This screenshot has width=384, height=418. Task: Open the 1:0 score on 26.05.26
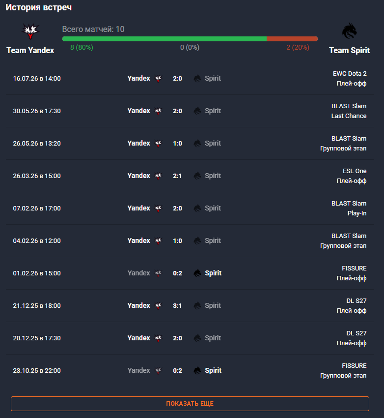point(177,144)
